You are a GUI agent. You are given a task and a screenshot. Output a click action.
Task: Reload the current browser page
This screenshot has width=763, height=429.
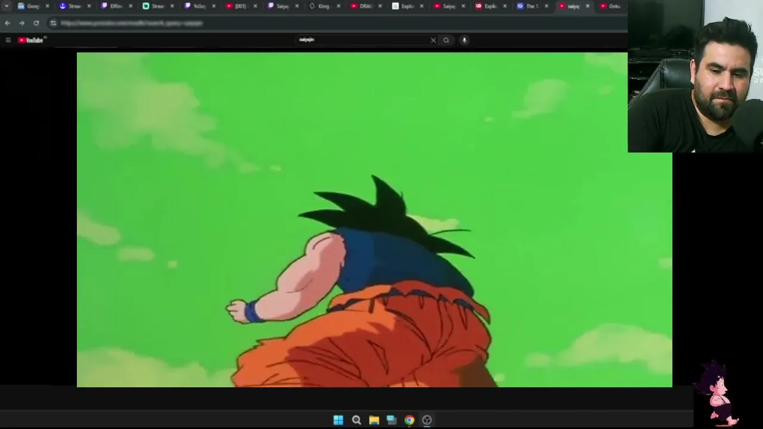[36, 23]
